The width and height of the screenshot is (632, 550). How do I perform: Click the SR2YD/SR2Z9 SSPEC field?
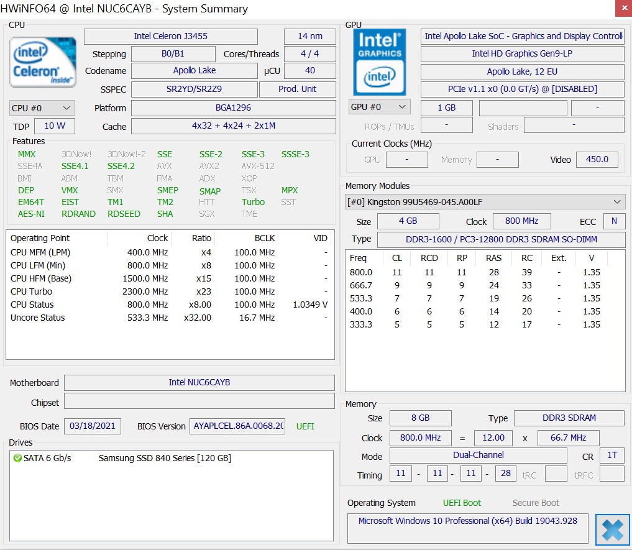tap(195, 89)
